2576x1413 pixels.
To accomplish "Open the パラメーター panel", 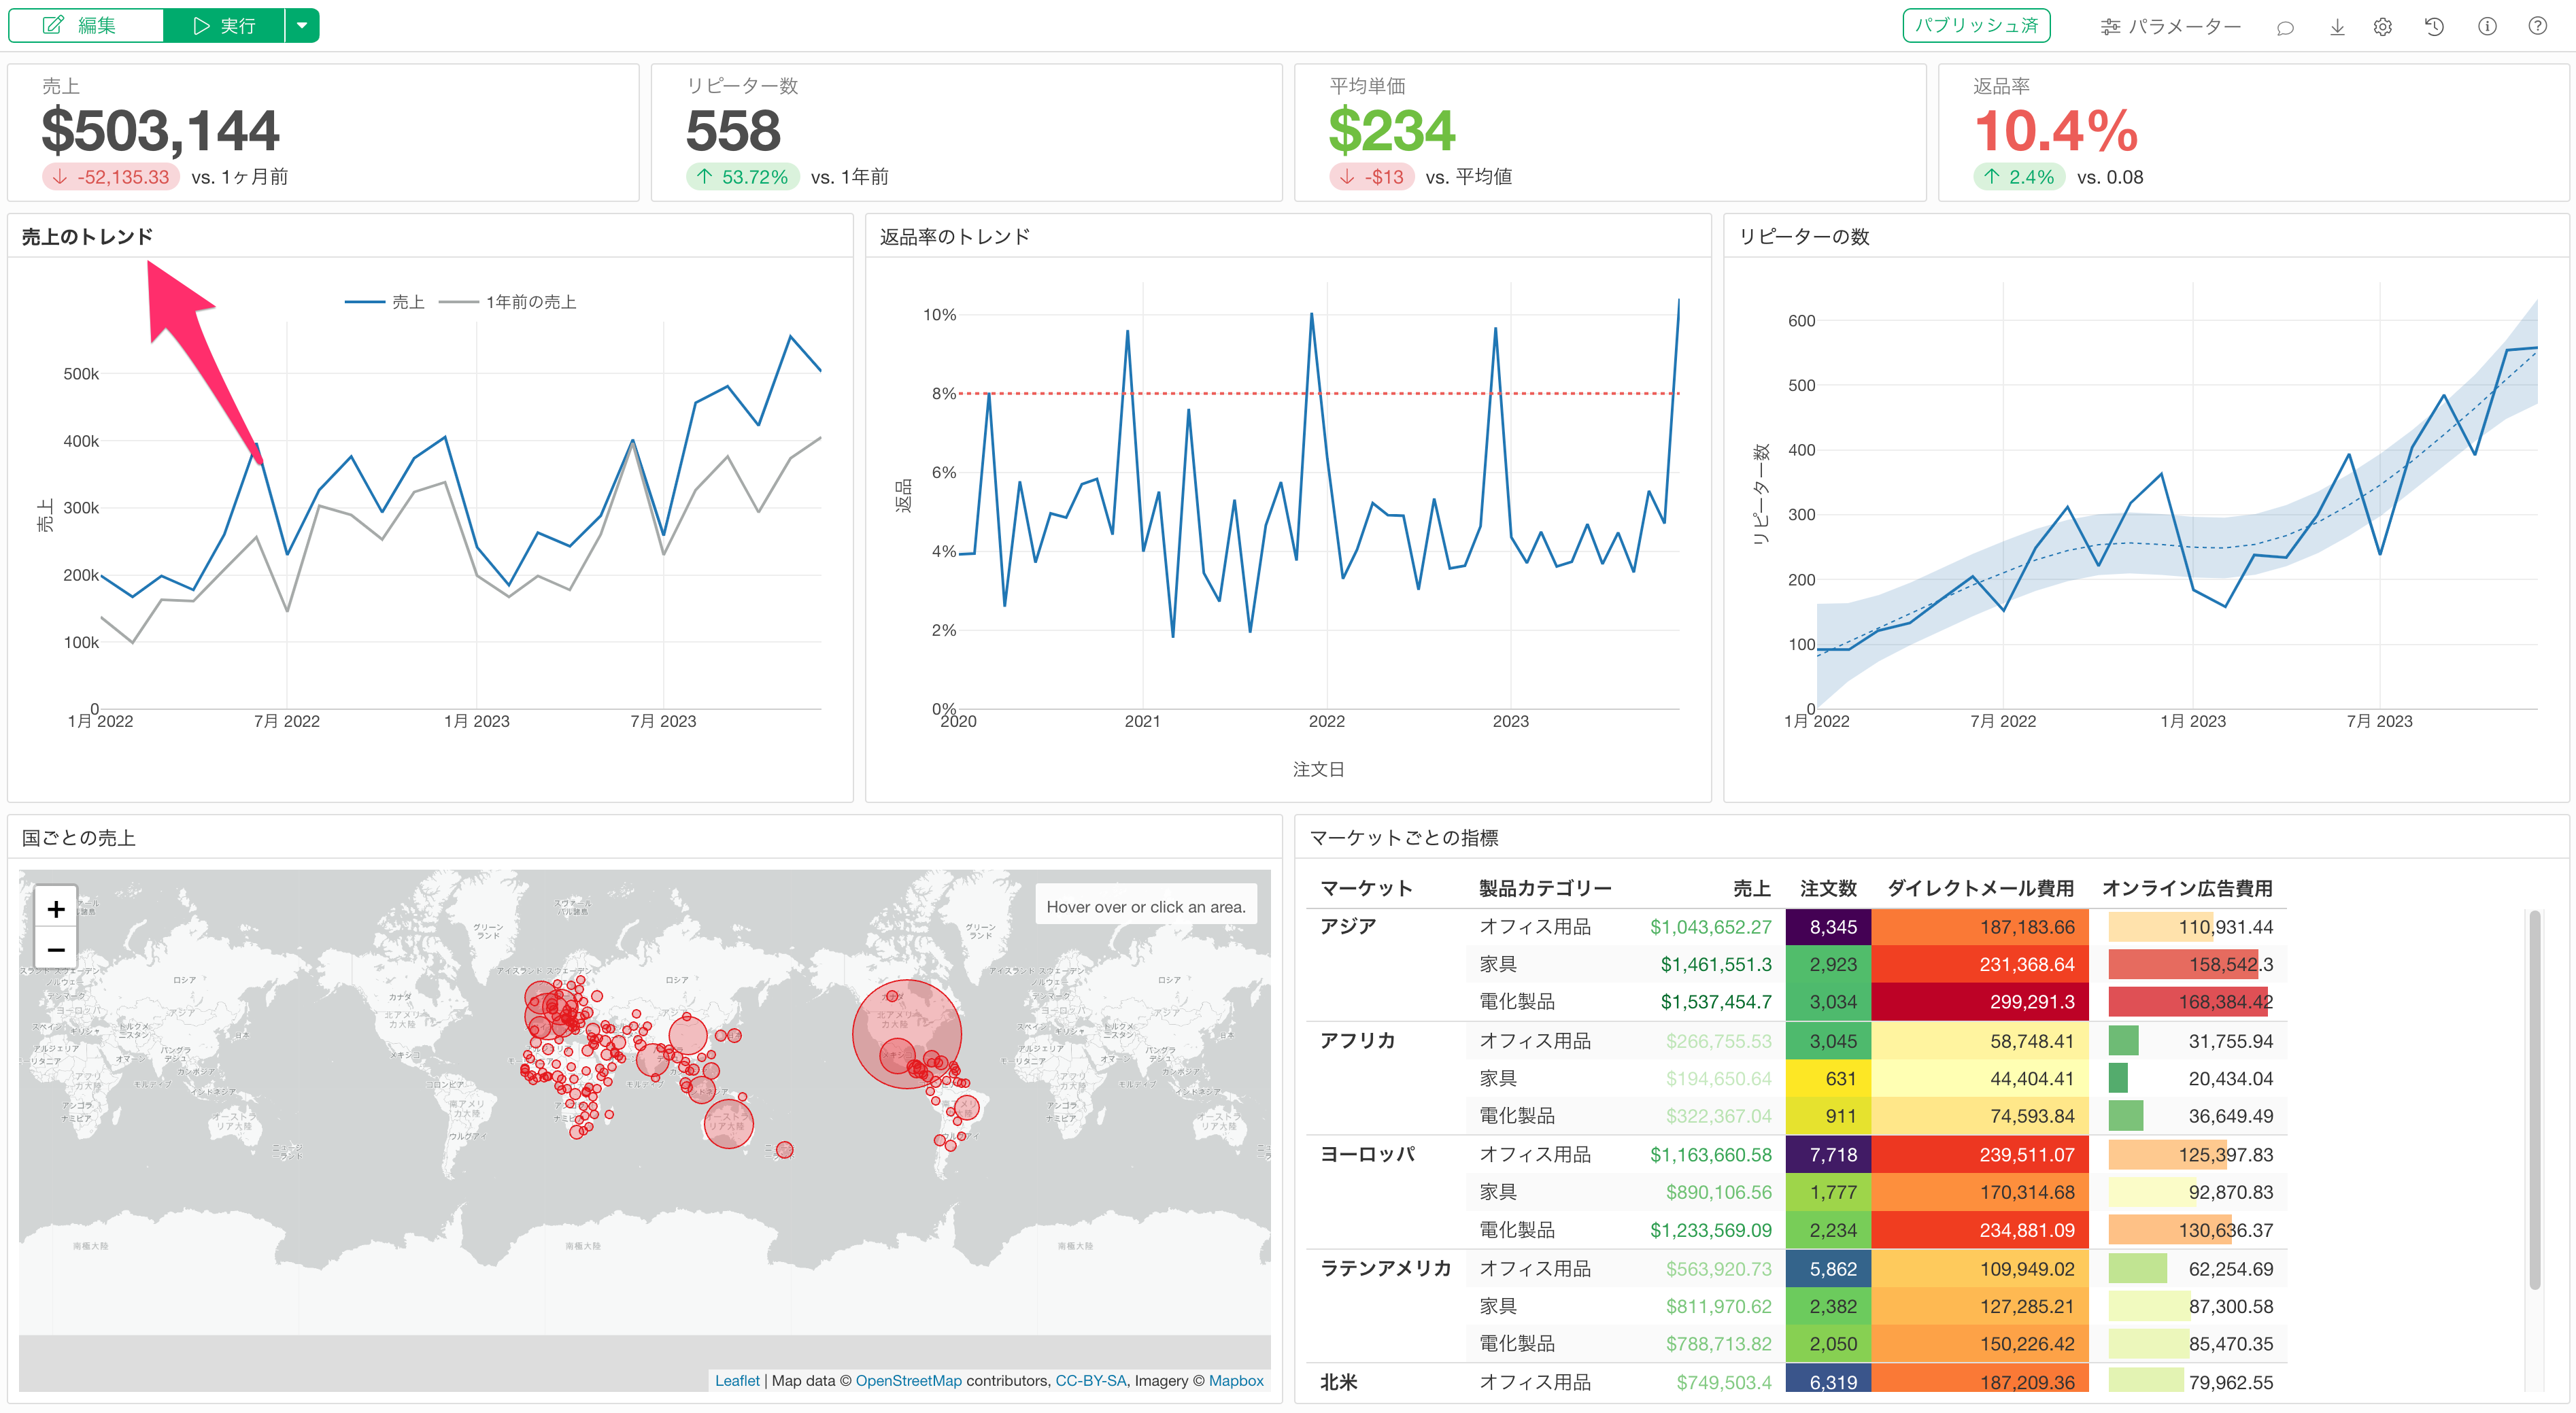I will pos(2171,27).
